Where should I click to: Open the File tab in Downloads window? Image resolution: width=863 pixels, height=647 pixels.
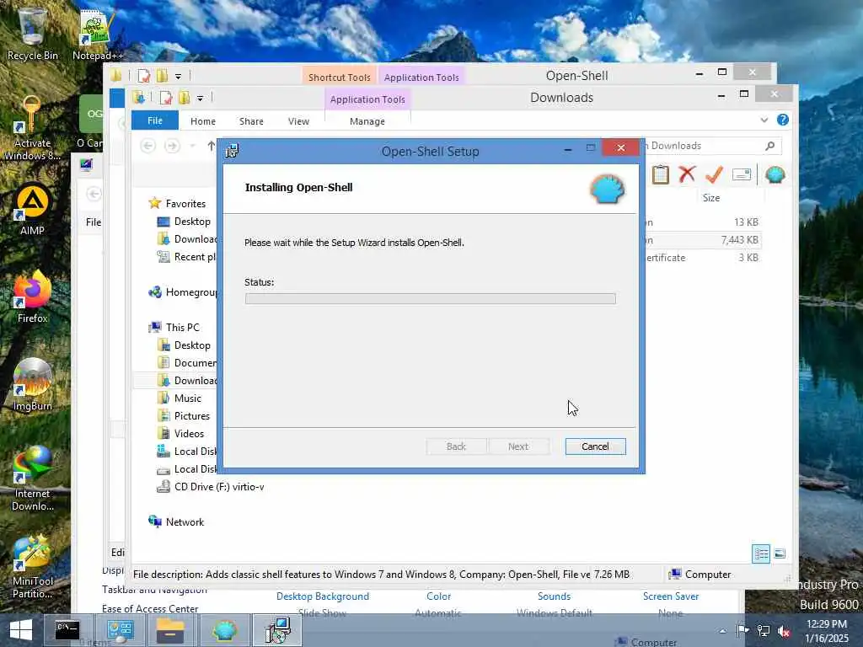[x=155, y=120]
